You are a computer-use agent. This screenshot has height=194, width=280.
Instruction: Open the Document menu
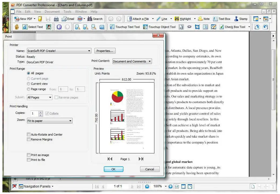click(x=52, y=12)
